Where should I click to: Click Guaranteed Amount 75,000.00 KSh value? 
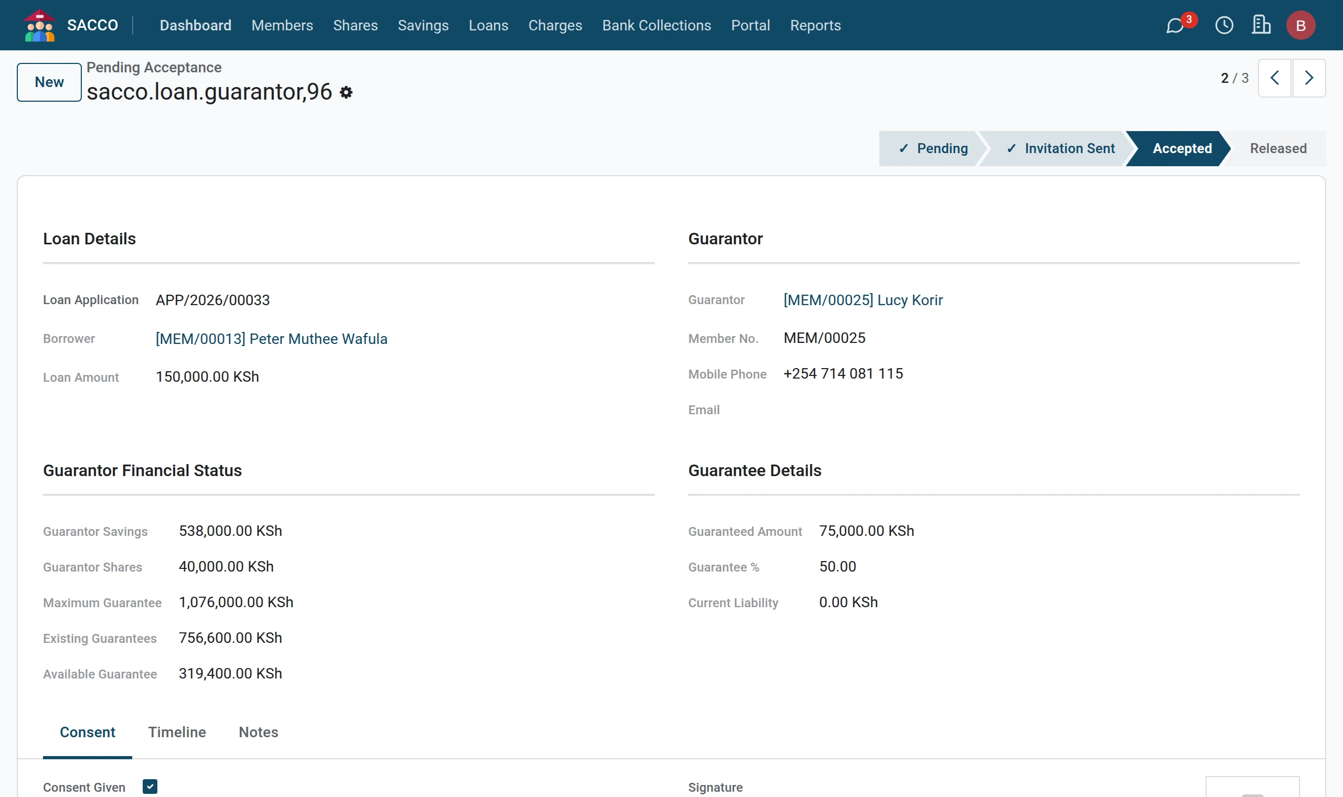click(867, 531)
